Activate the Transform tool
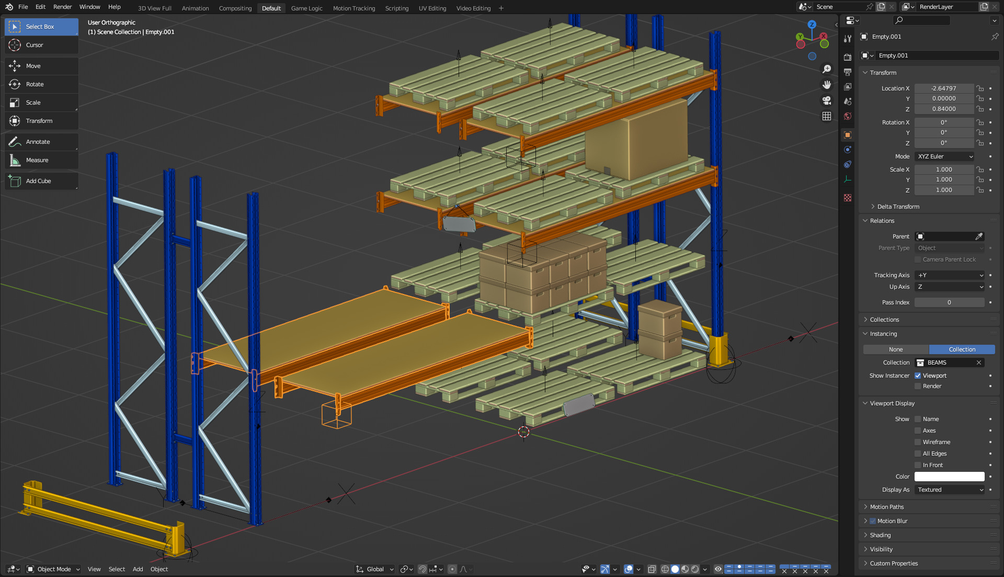The height and width of the screenshot is (577, 1004). tap(41, 121)
